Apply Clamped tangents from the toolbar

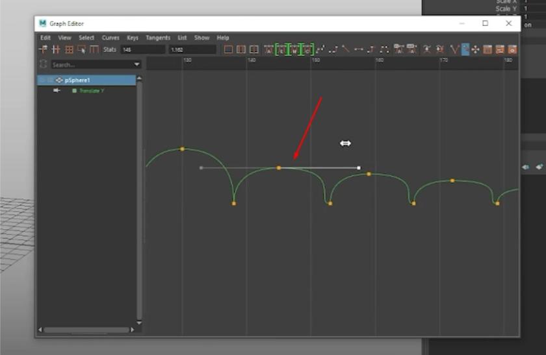(x=333, y=49)
